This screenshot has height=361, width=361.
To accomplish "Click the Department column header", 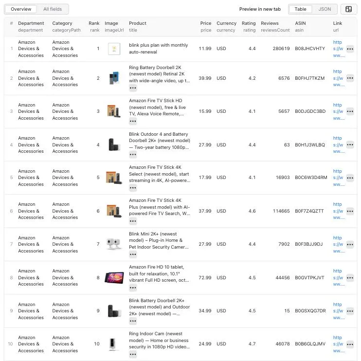I will [31, 26].
